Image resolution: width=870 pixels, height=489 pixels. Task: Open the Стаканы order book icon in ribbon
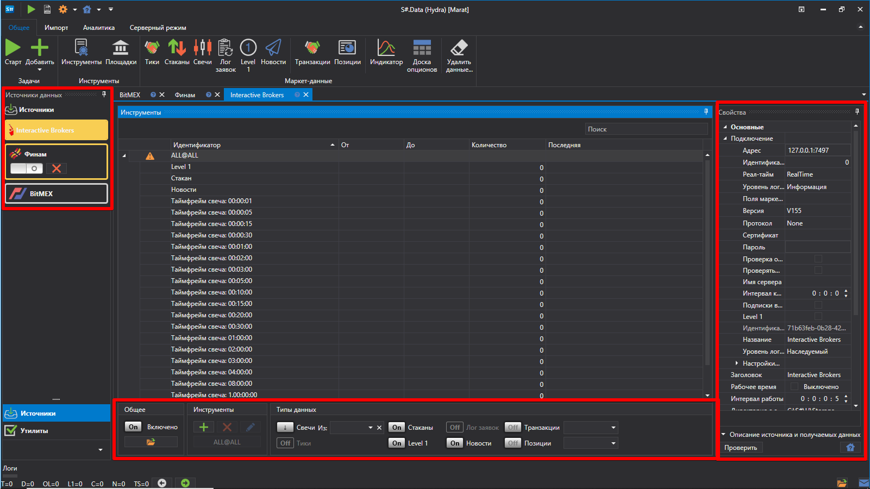click(177, 52)
